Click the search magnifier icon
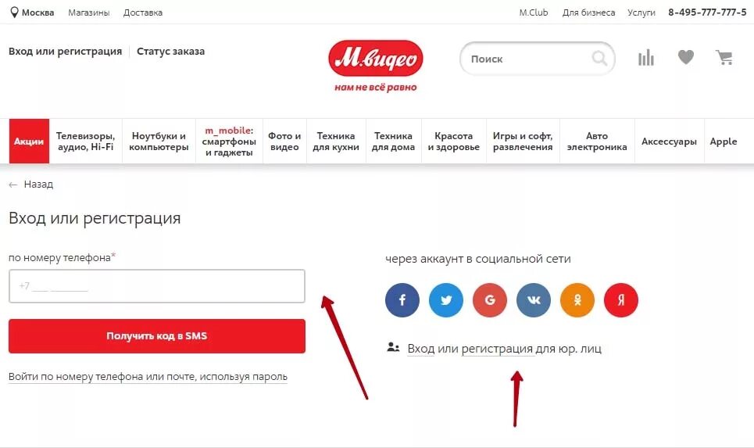This screenshot has width=754, height=448. coord(599,58)
